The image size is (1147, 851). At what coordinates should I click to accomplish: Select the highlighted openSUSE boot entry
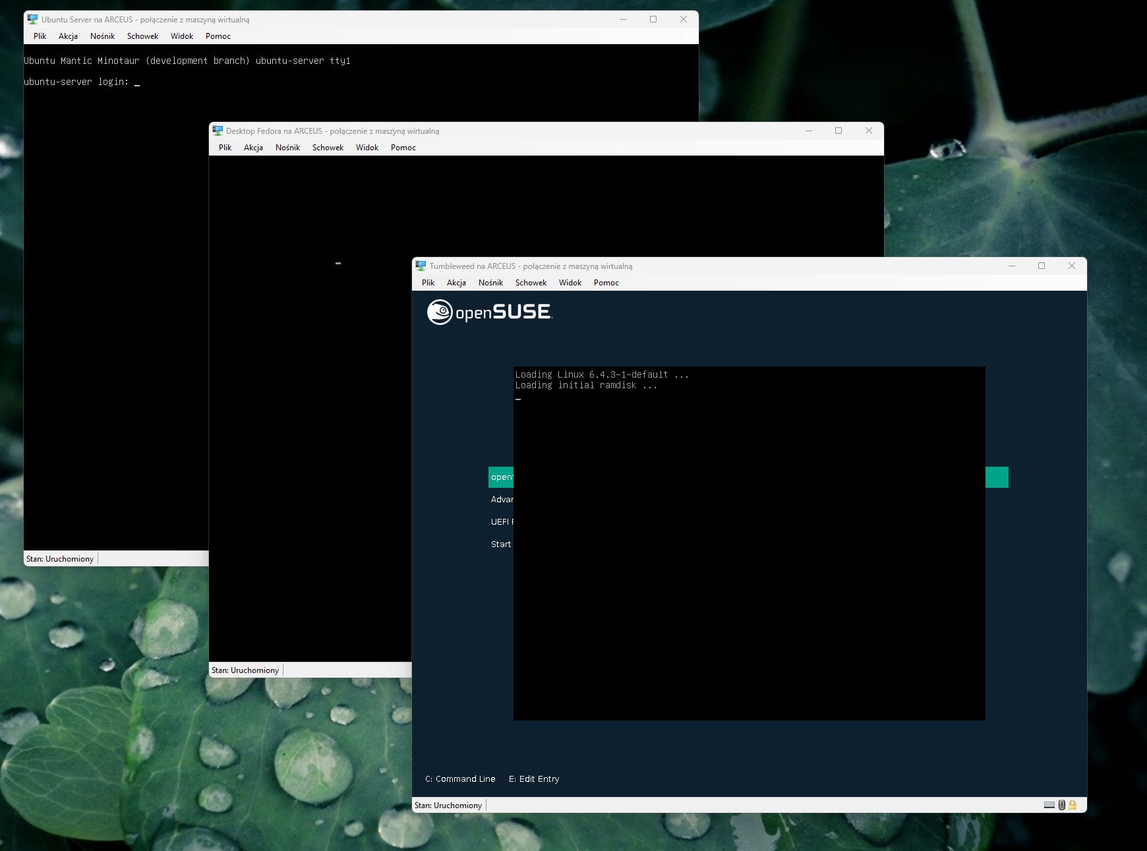[x=502, y=477]
